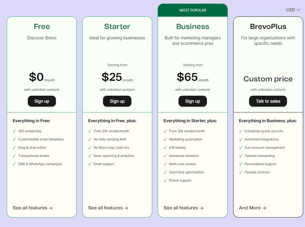Click Sign up on the Free plan
This screenshot has width=305, height=227.
(42, 101)
